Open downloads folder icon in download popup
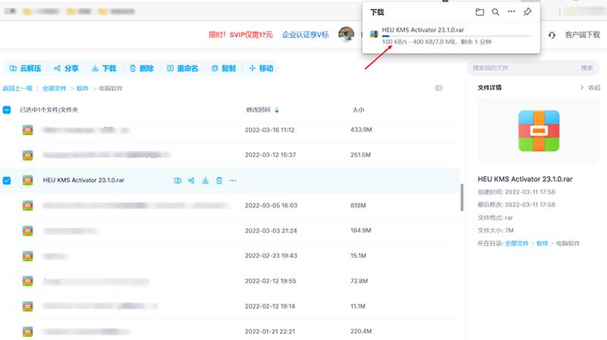607x340 pixels. tap(480, 12)
